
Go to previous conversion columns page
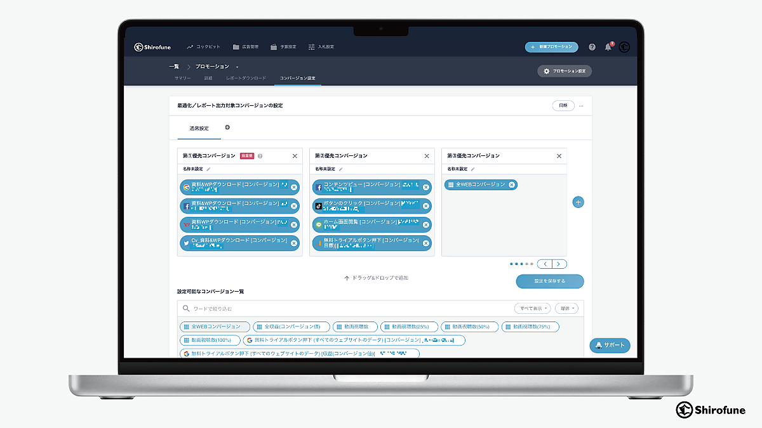pyautogui.click(x=544, y=264)
